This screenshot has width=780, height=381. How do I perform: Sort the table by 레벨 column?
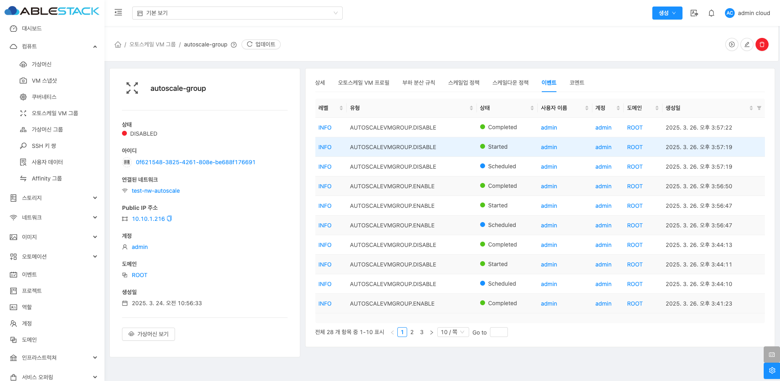pos(341,108)
